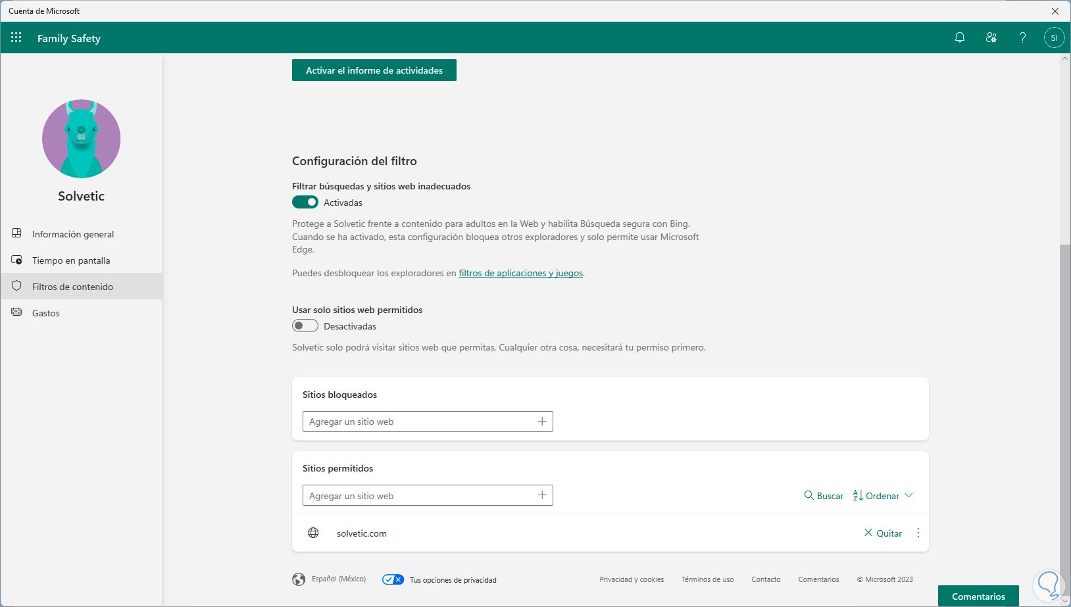Open the Comentarios feedback button
The image size is (1071, 607).
click(978, 596)
